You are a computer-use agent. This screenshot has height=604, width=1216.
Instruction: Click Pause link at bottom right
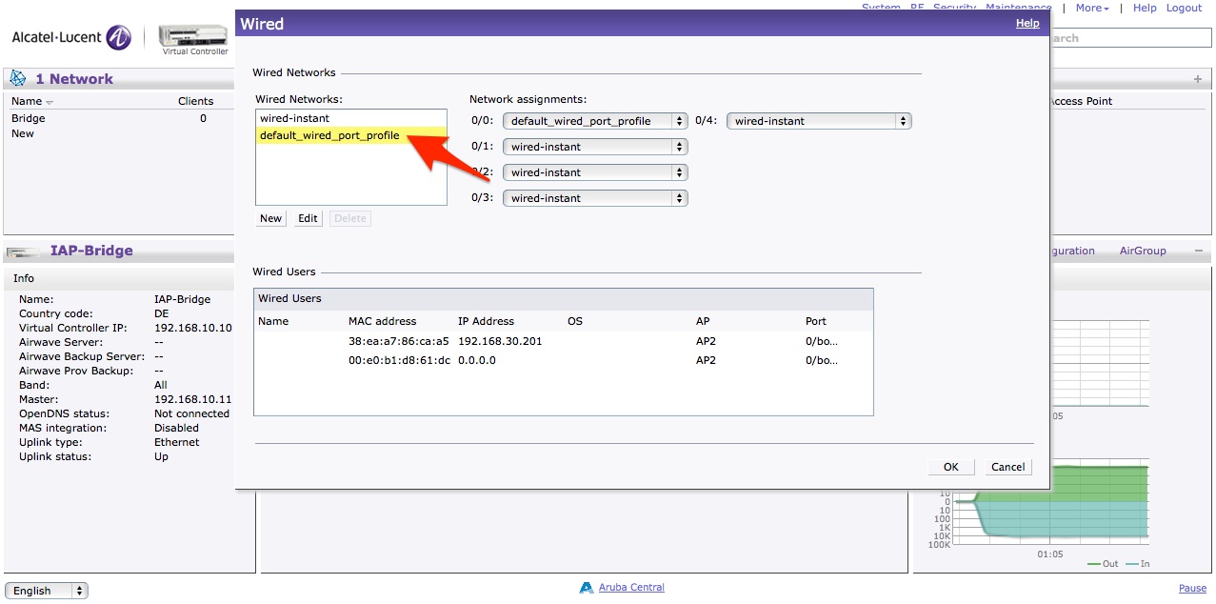pyautogui.click(x=1192, y=589)
